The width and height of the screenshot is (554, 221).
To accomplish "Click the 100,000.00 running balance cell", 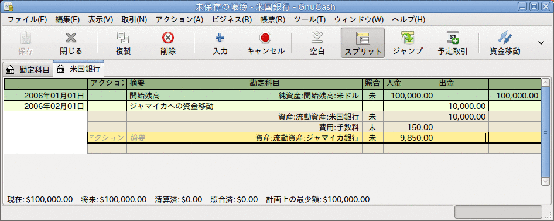I will [x=515, y=96].
